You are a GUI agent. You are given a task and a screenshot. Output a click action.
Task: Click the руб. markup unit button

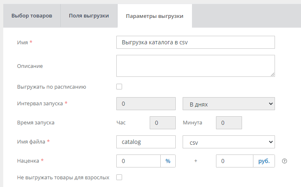click(x=264, y=161)
